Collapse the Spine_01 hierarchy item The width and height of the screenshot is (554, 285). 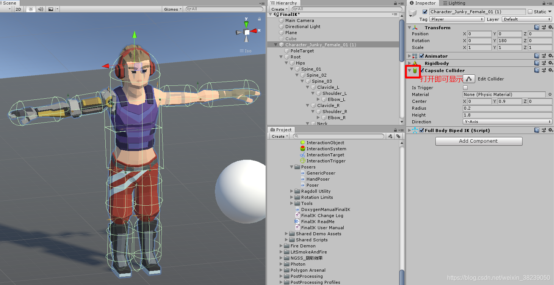291,69
